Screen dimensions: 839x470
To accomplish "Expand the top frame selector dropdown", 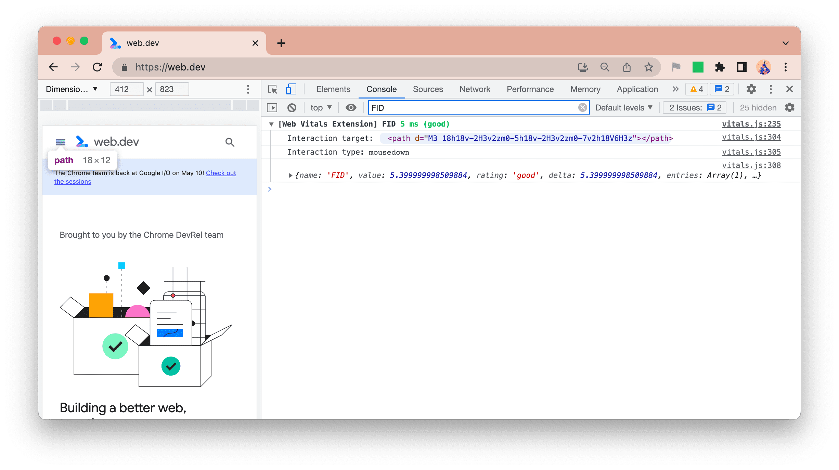I will pos(320,108).
